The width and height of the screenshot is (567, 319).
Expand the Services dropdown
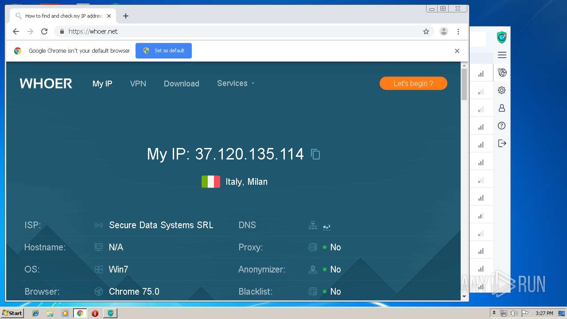click(236, 83)
